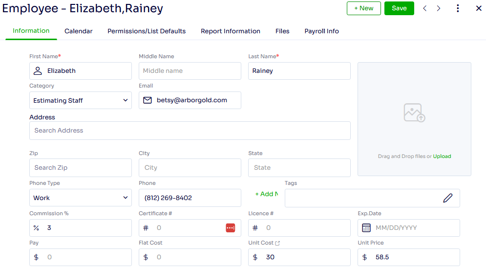
Task: Click the image upload placeholder icon
Action: (414, 112)
